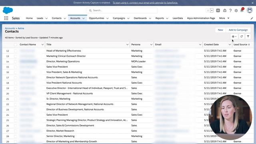Open Title column menu chevron
256x144 pixels.
[127, 44]
